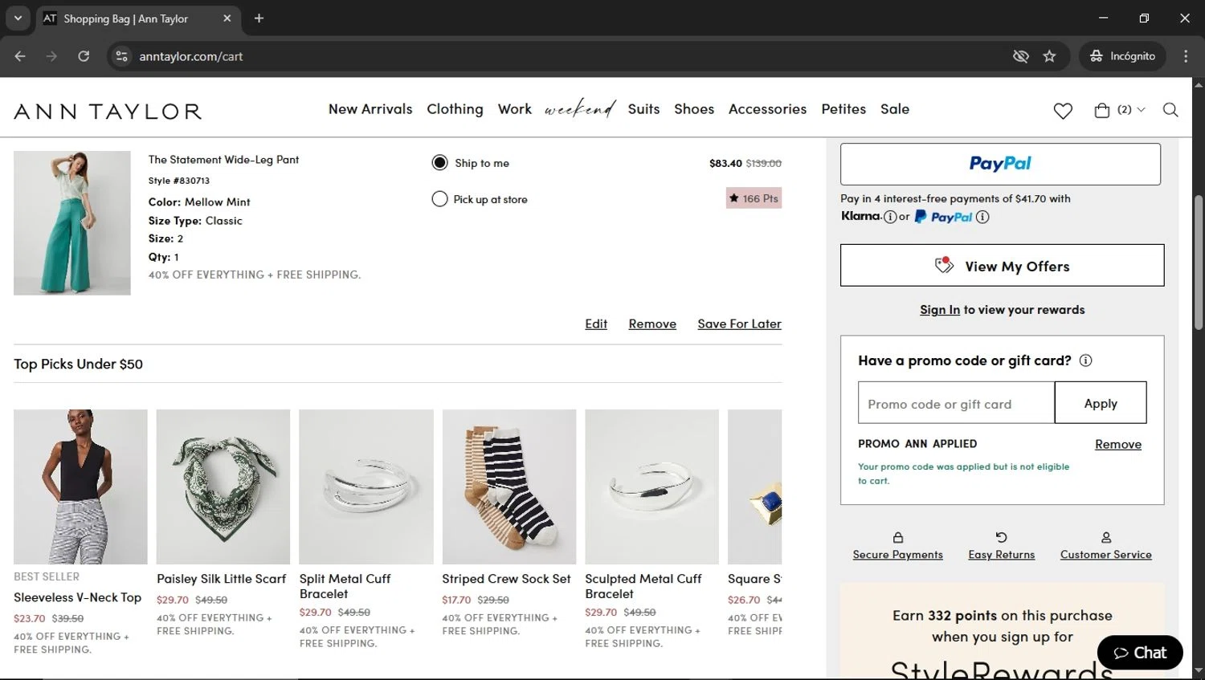Image resolution: width=1205 pixels, height=680 pixels.
Task: Pay with the PayPal button
Action: tap(1000, 164)
